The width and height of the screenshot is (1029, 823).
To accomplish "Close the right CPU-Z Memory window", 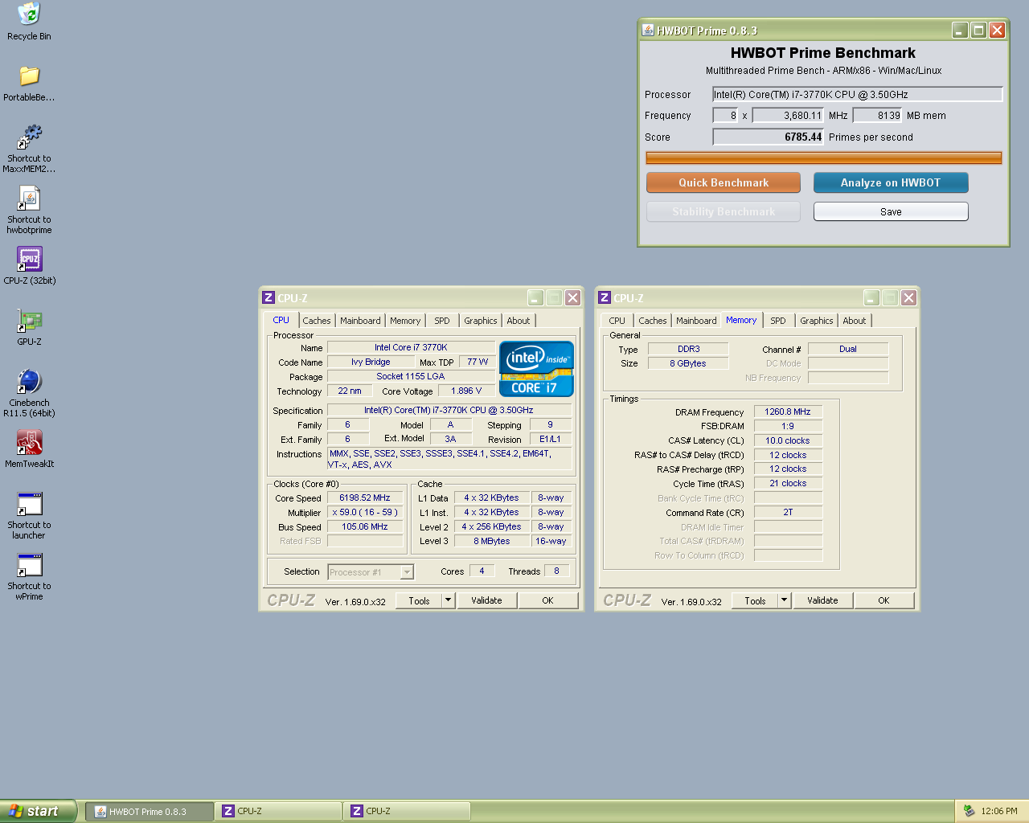I will coord(908,297).
